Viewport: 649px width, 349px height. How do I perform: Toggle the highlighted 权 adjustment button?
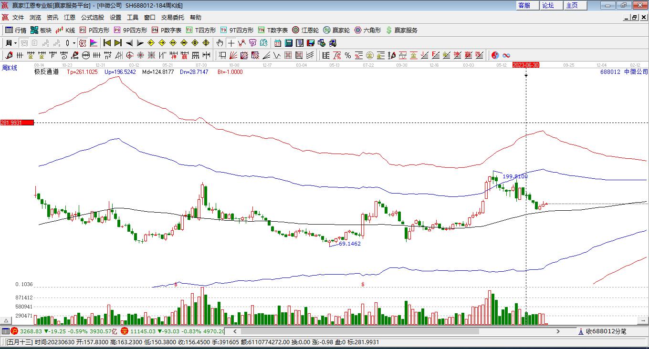pos(83,43)
